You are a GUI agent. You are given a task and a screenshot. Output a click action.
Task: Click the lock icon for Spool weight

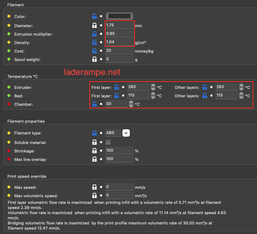(x=94, y=59)
